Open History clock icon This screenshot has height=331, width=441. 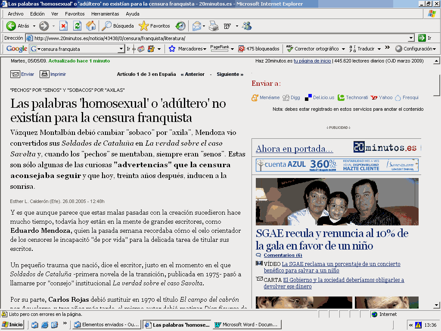pos(180,26)
